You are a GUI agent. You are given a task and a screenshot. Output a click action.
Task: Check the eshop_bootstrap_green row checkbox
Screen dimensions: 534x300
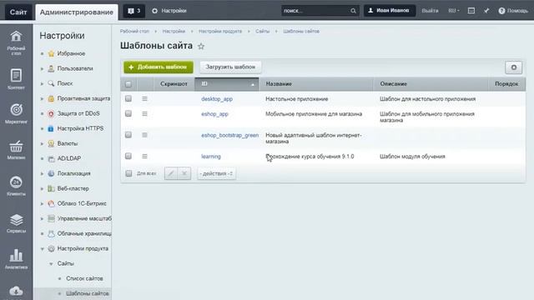(128, 135)
